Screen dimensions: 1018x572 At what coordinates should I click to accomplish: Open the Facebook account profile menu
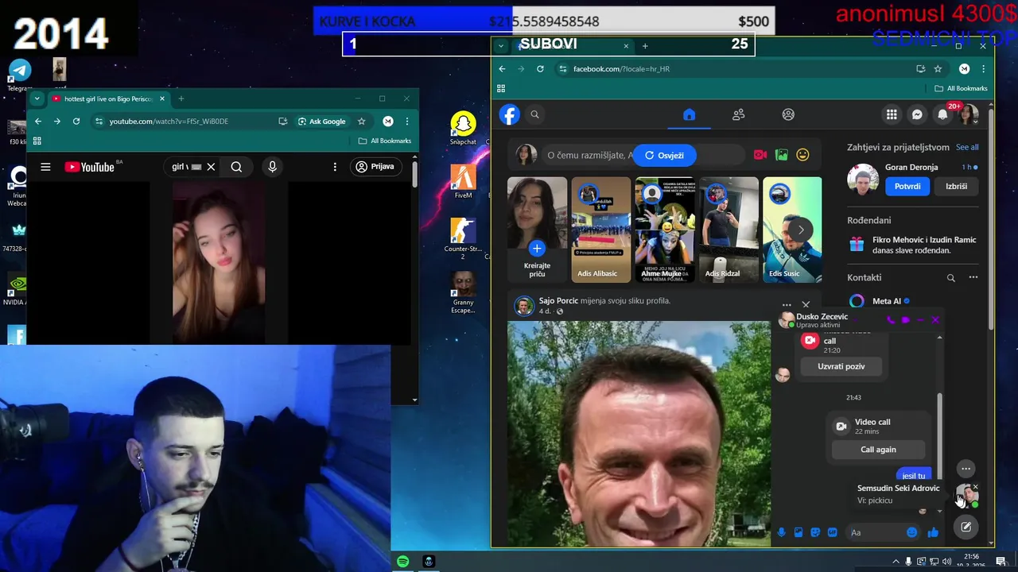point(968,114)
